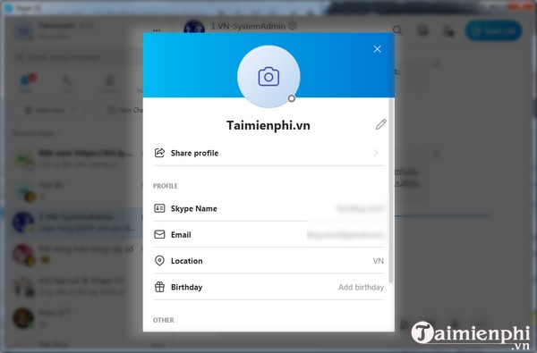The width and height of the screenshot is (537, 353).
Task: Open the 1.VN-SystemAdmin chat settings gear
Action: coord(292,26)
